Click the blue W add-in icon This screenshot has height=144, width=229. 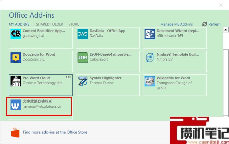click(16, 105)
